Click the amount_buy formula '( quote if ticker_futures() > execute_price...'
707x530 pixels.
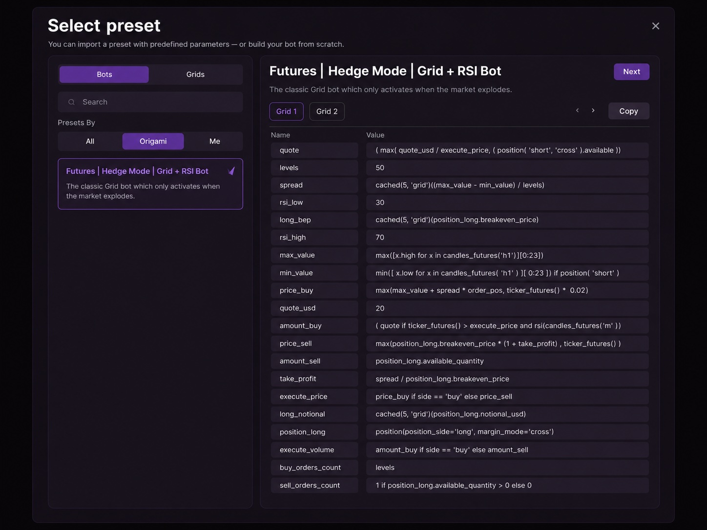pos(507,326)
